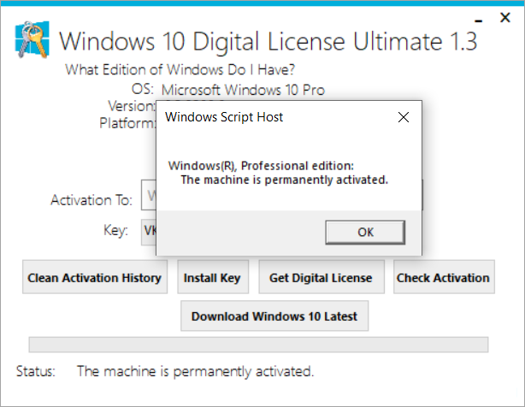Open the Activation To dropdown

tap(149, 195)
